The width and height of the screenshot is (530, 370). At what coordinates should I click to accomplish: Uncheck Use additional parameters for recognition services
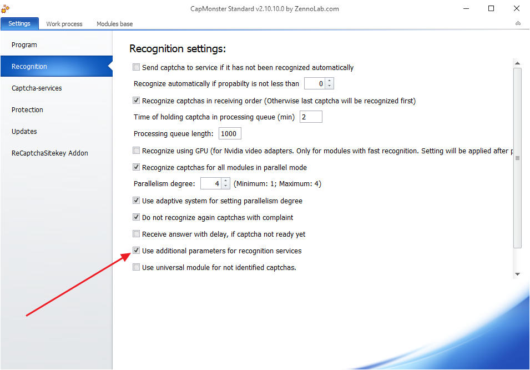tap(136, 251)
